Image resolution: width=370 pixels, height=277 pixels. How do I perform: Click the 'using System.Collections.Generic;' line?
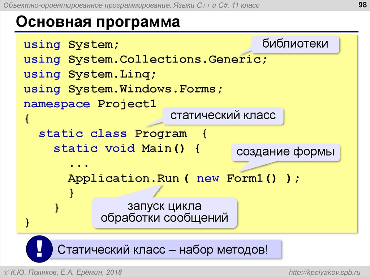pyautogui.click(x=145, y=60)
